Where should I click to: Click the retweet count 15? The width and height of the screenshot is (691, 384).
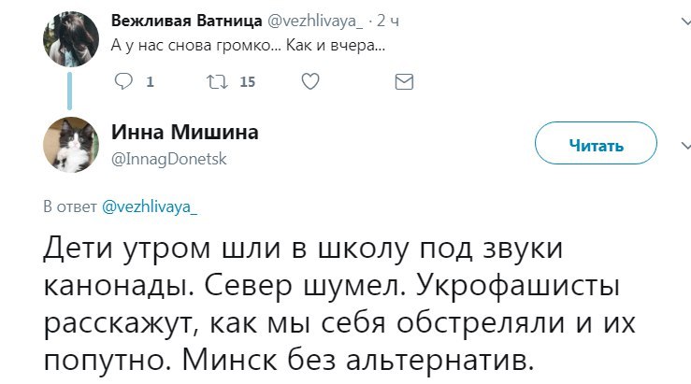point(247,82)
